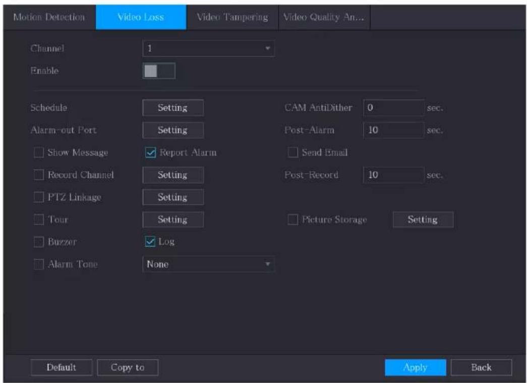Enable the Send Email checkbox
The image size is (527, 383).
292,152
